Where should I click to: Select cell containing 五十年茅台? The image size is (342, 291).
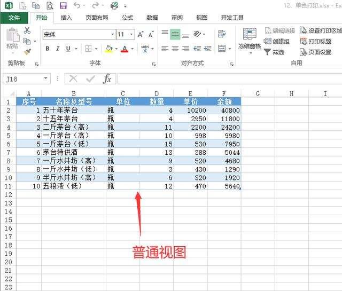tap(74, 110)
